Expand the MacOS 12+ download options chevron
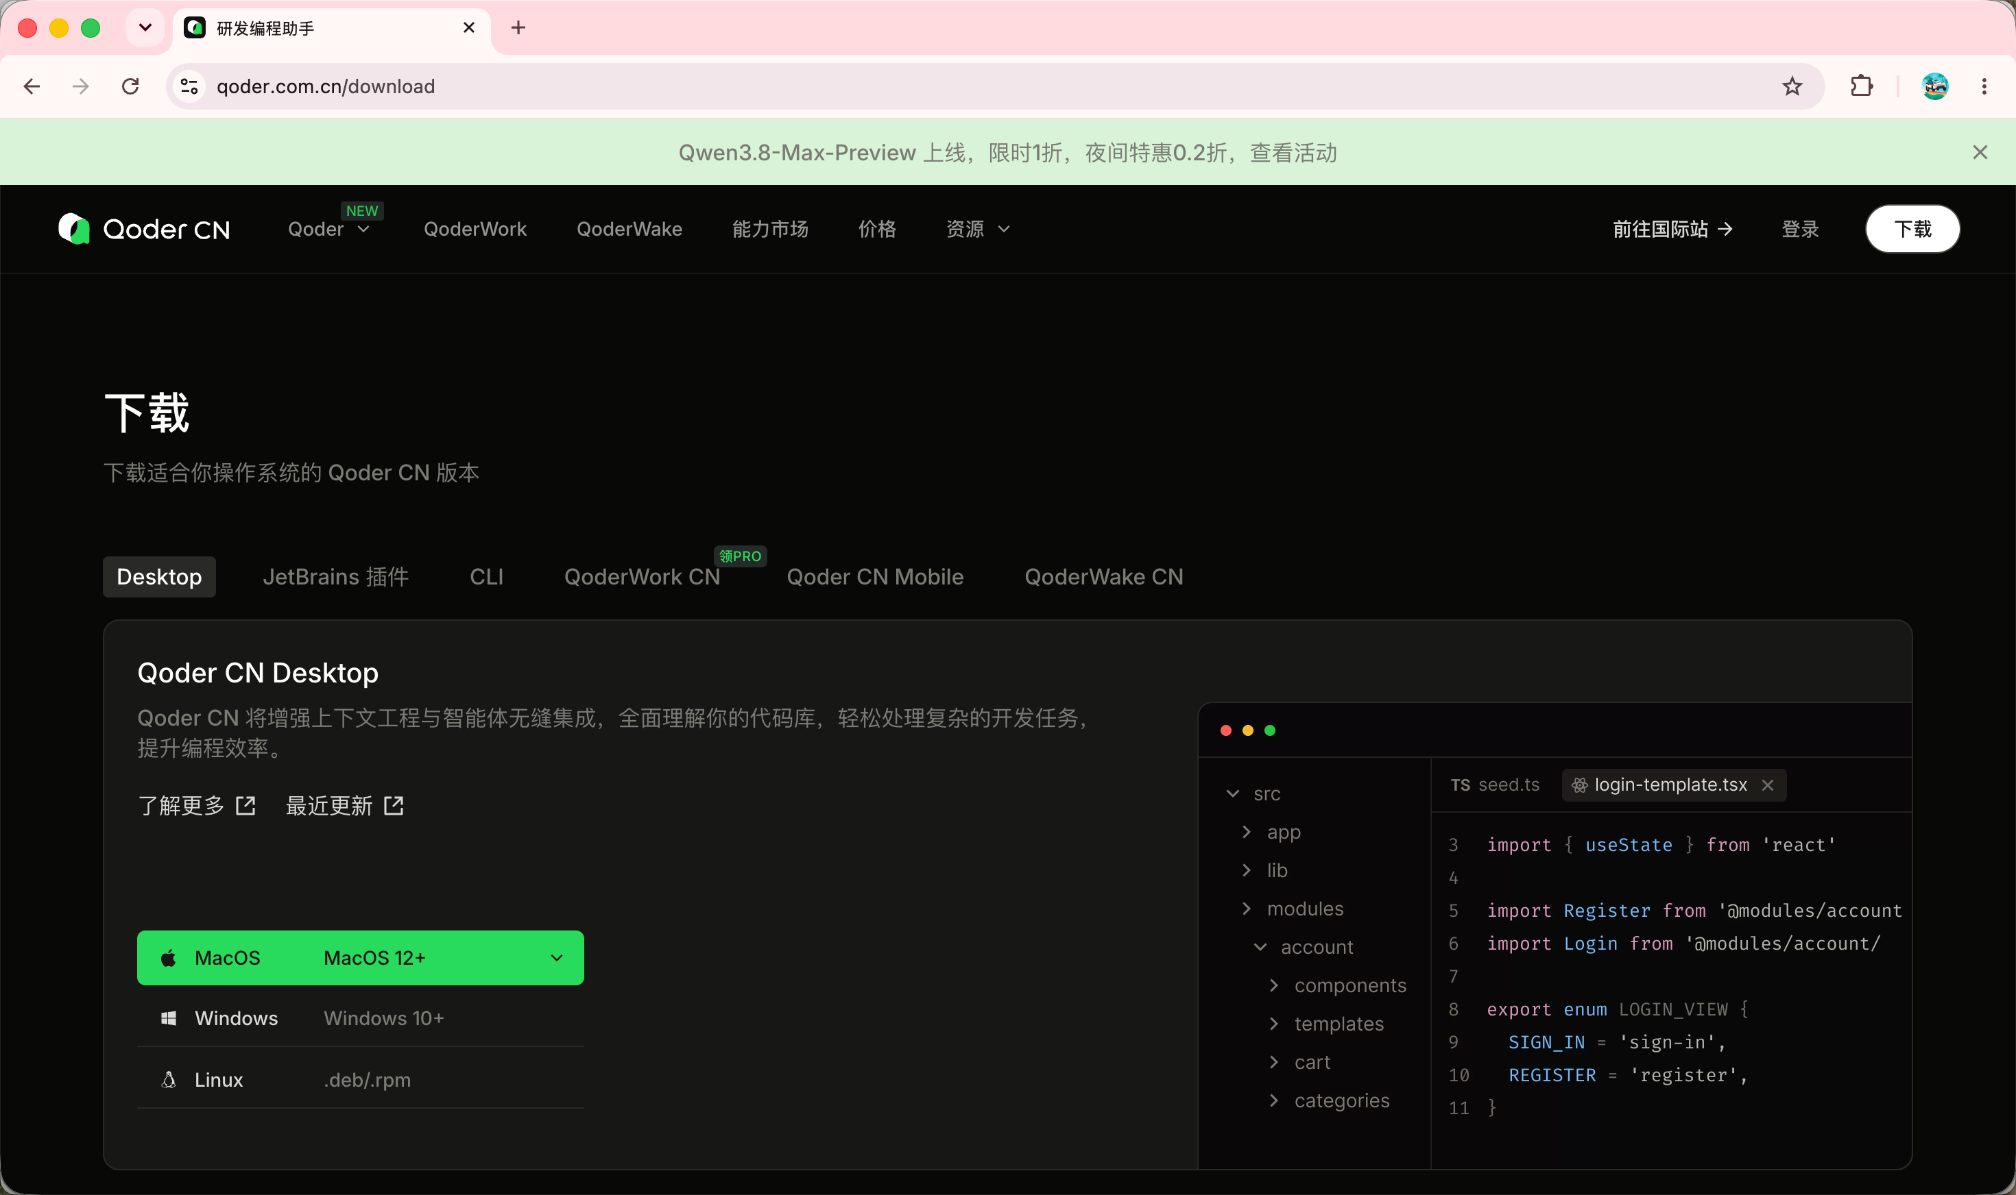 click(557, 958)
